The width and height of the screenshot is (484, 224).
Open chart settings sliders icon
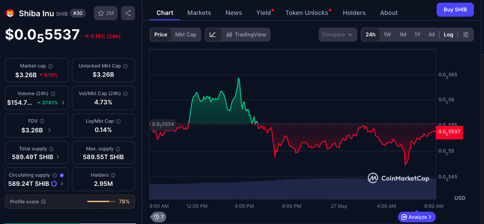pyautogui.click(x=466, y=35)
